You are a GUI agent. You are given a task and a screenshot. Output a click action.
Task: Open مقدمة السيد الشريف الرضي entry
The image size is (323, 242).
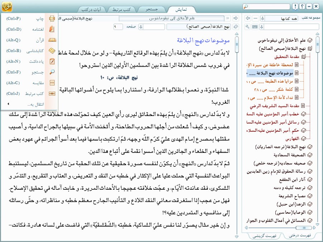point(275,106)
